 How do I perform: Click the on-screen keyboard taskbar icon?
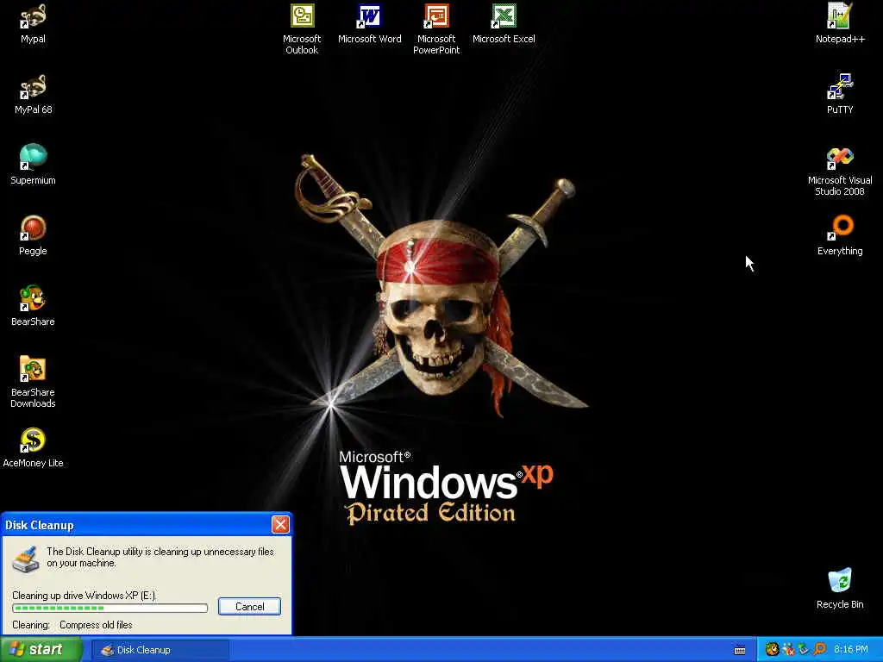point(740,650)
